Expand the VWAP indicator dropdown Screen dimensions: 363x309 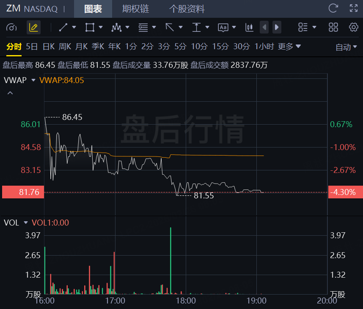click(x=33, y=80)
